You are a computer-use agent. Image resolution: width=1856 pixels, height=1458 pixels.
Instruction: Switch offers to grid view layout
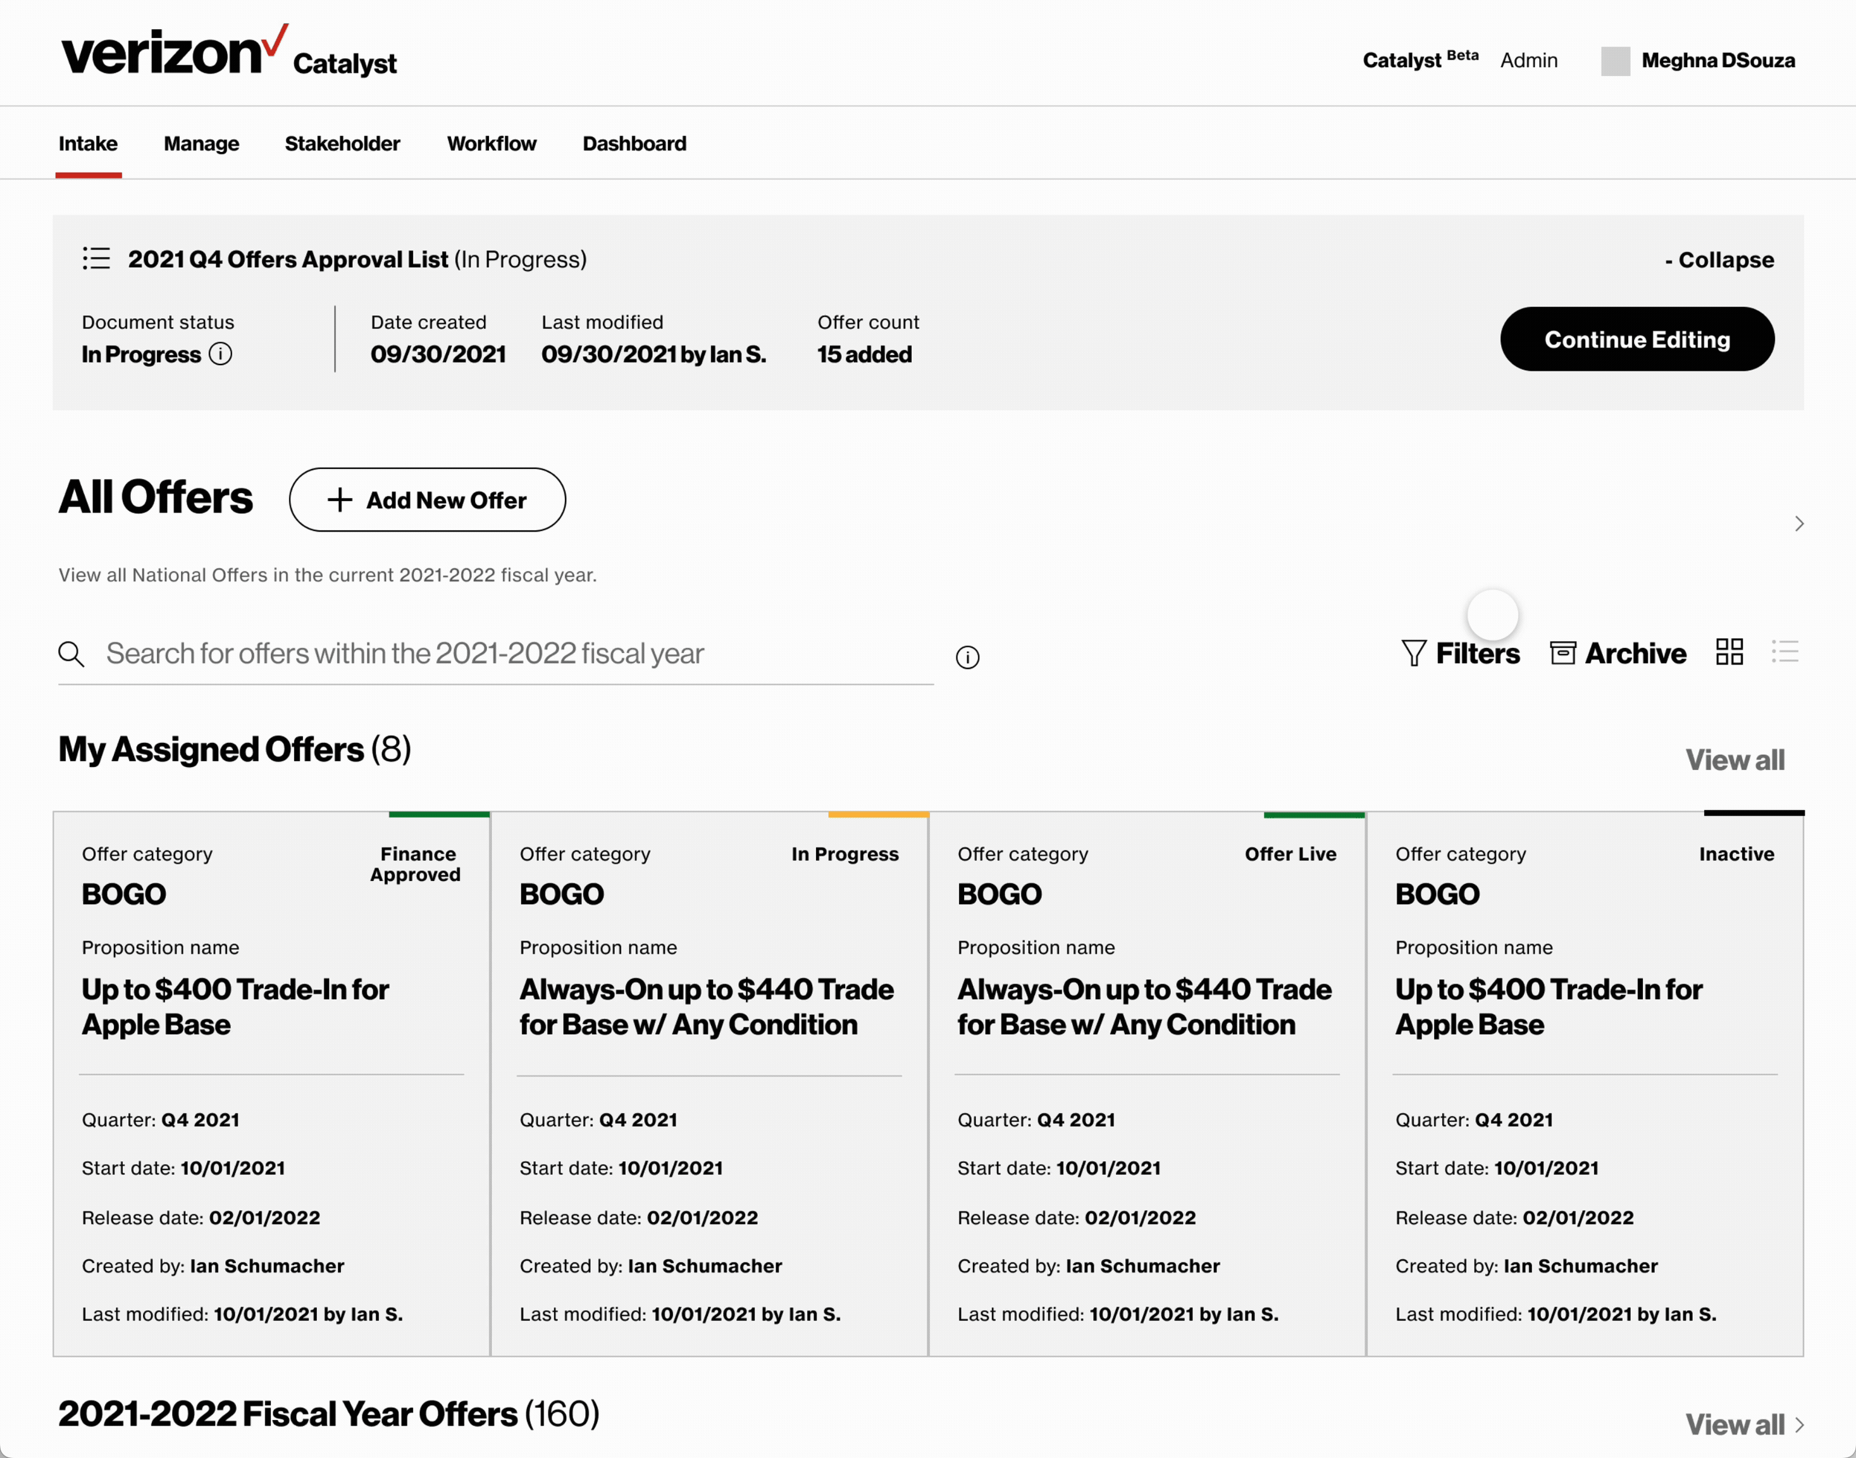1729,651
